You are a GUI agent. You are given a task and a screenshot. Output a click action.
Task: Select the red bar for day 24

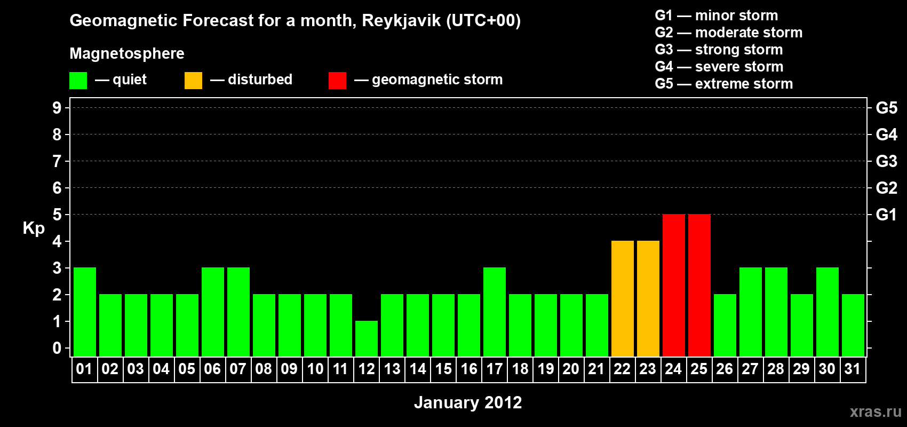click(x=674, y=285)
